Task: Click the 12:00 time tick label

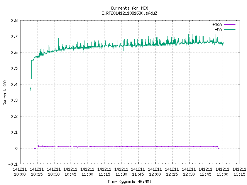Action: [155, 174]
